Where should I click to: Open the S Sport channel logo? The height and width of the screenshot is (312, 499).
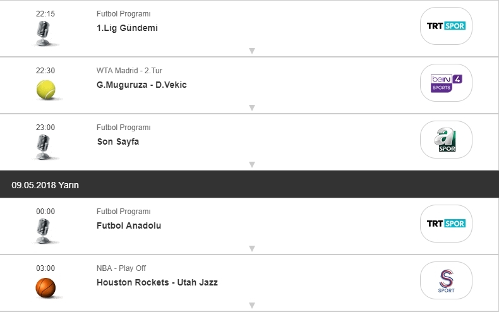(446, 280)
